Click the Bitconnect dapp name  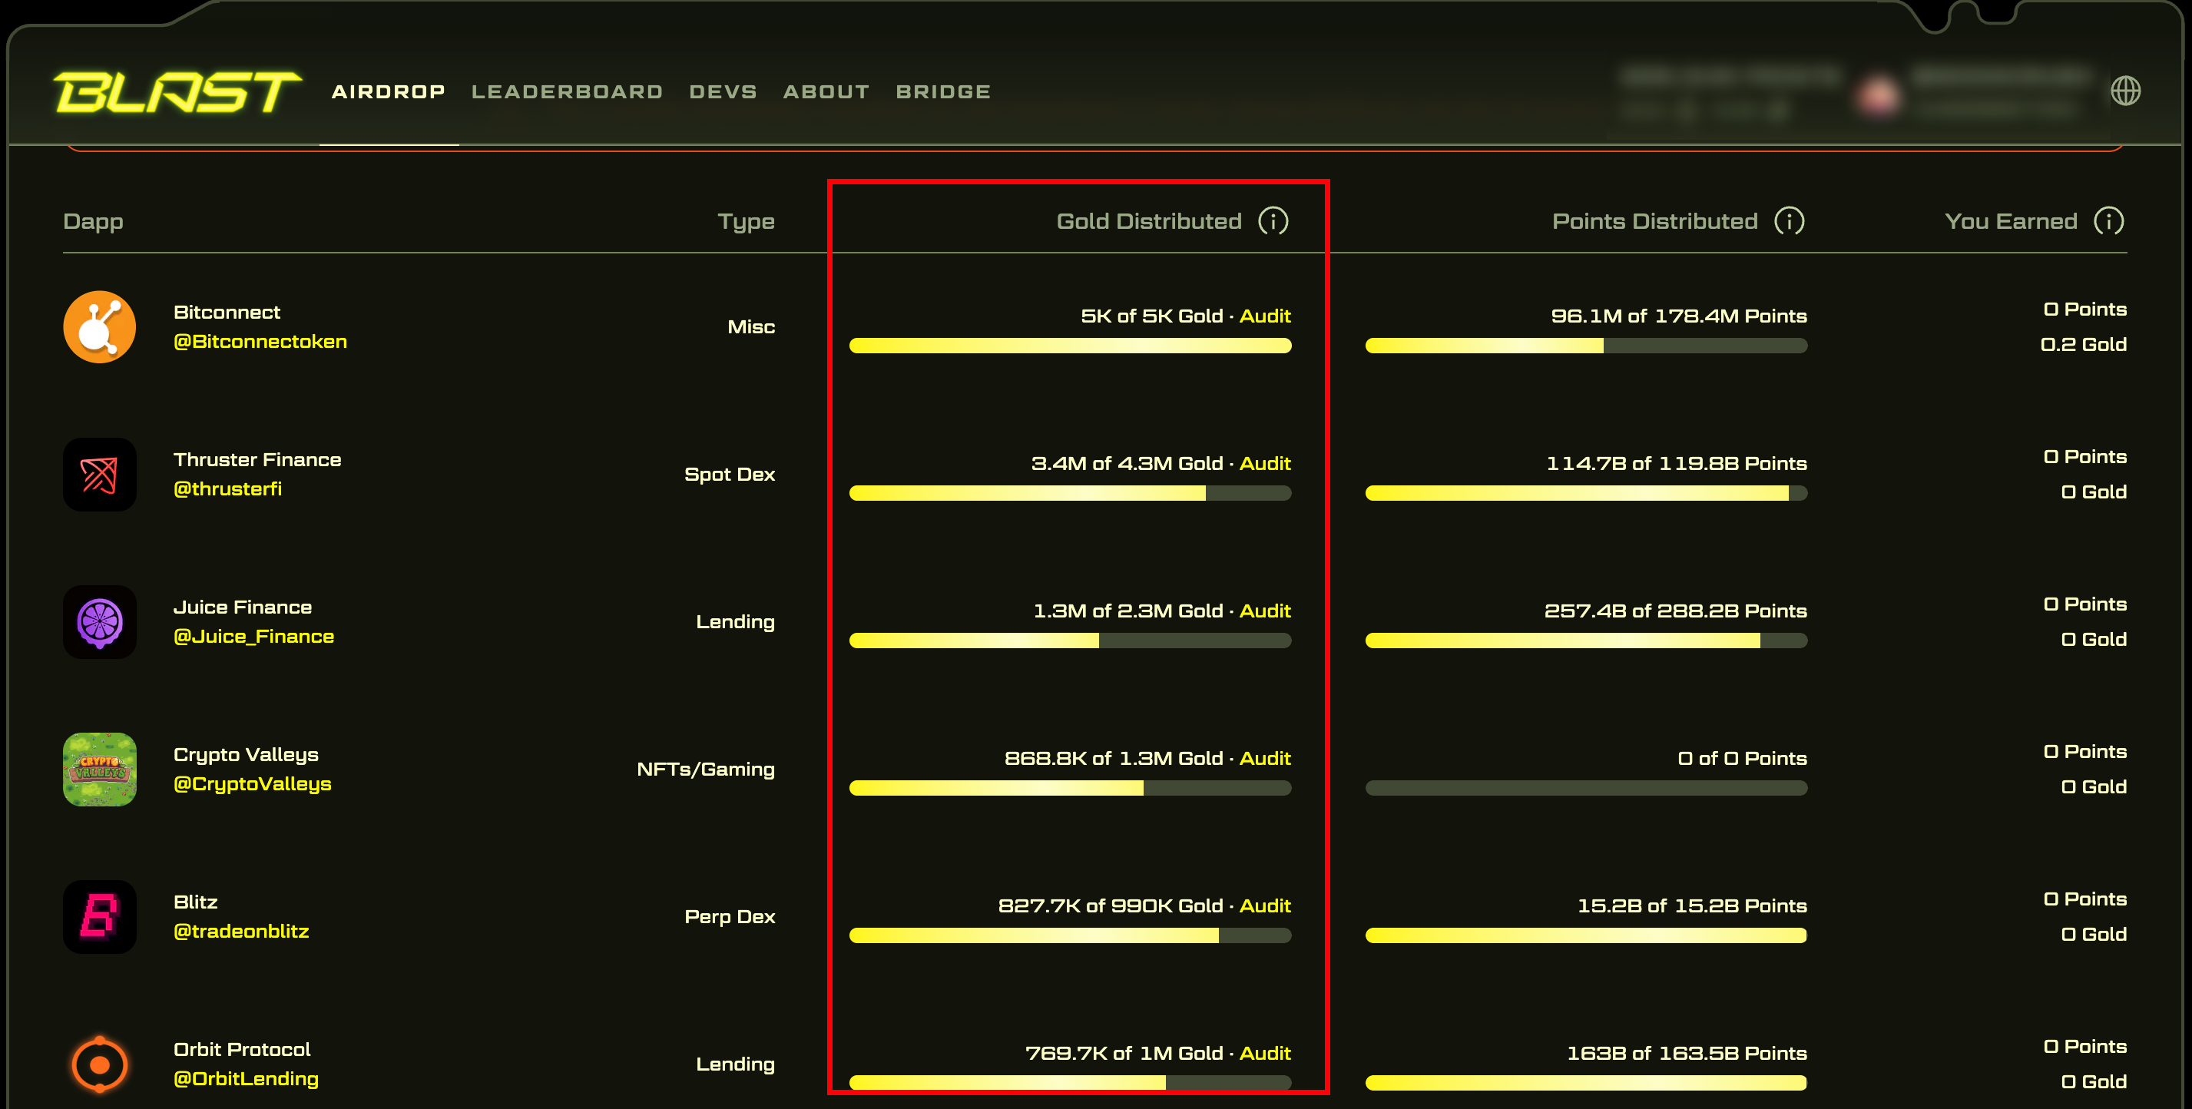227,313
